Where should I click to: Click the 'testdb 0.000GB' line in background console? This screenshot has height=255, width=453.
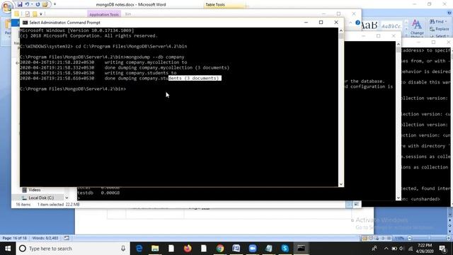[98, 193]
